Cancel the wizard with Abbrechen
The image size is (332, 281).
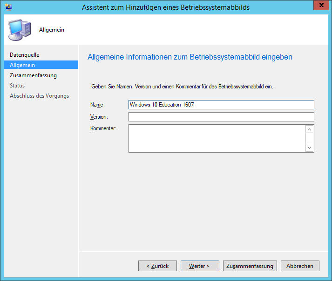click(x=300, y=266)
